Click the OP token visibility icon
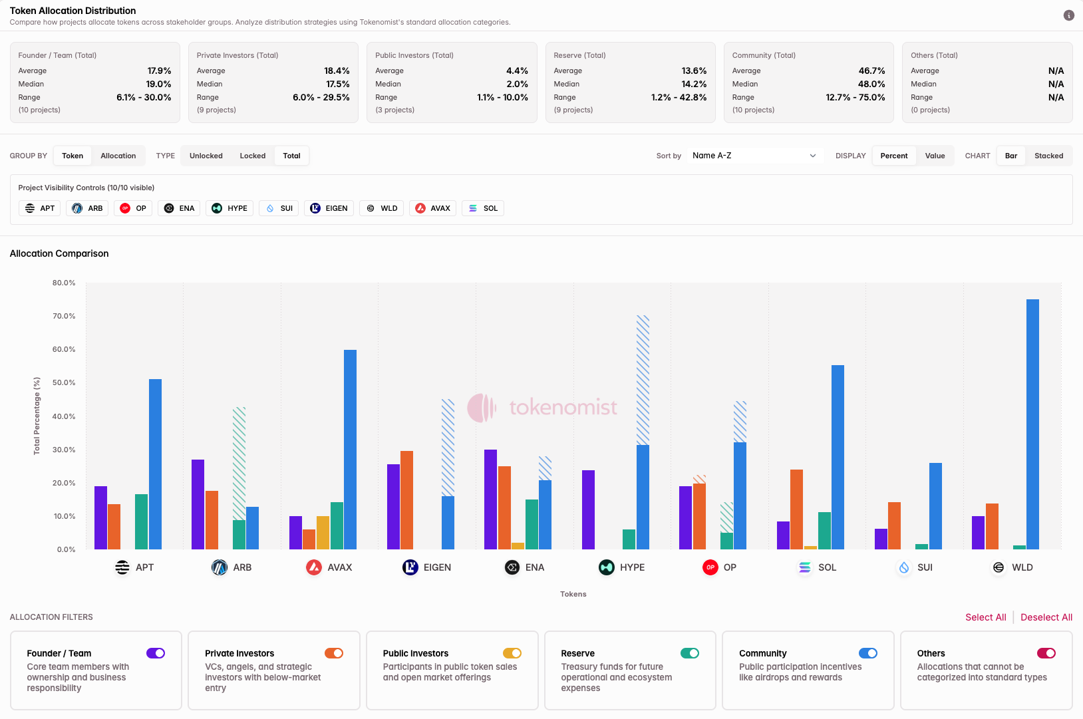This screenshot has height=719, width=1083. (x=124, y=208)
